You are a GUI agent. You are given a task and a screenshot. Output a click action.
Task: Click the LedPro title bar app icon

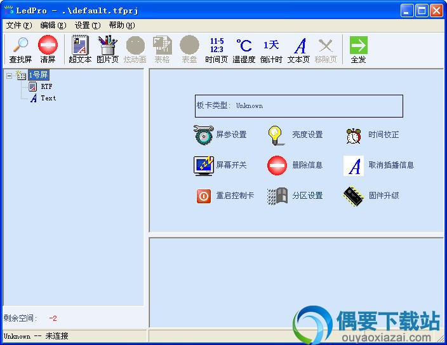click(8, 10)
